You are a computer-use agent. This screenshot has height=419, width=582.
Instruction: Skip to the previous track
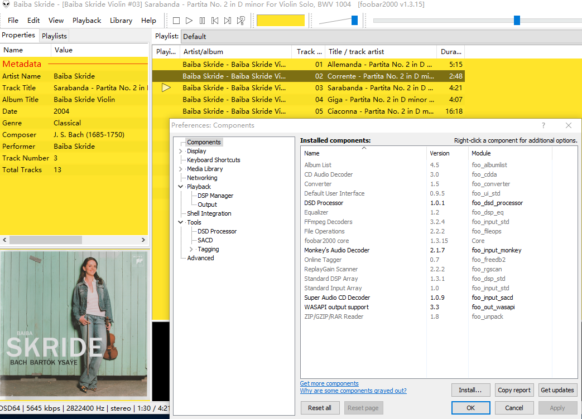click(x=215, y=21)
